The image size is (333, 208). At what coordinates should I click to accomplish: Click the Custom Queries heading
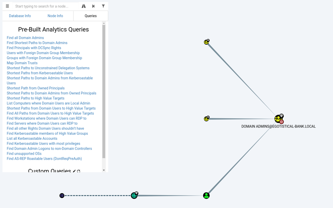click(x=49, y=171)
